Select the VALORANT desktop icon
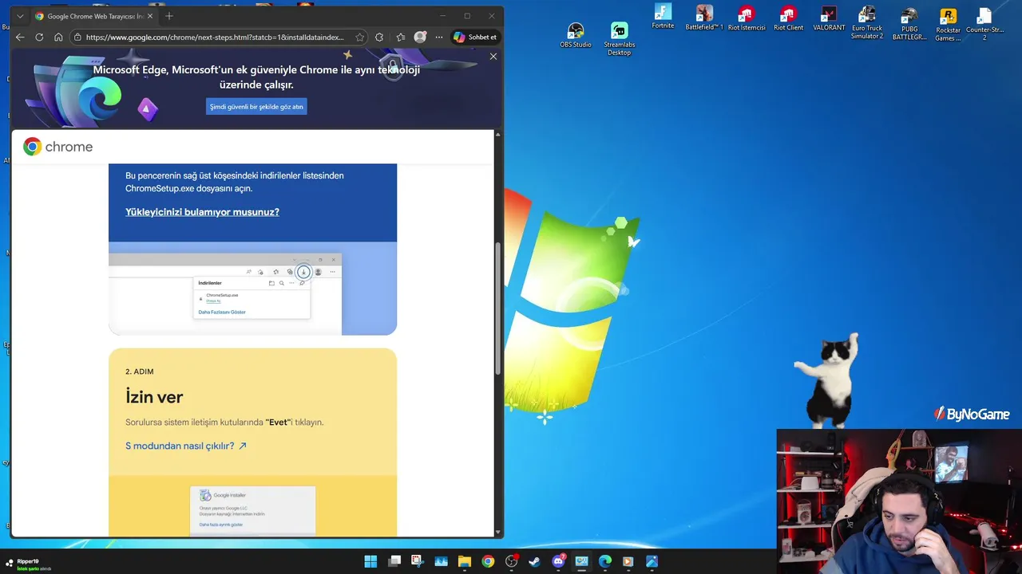 pyautogui.click(x=829, y=18)
